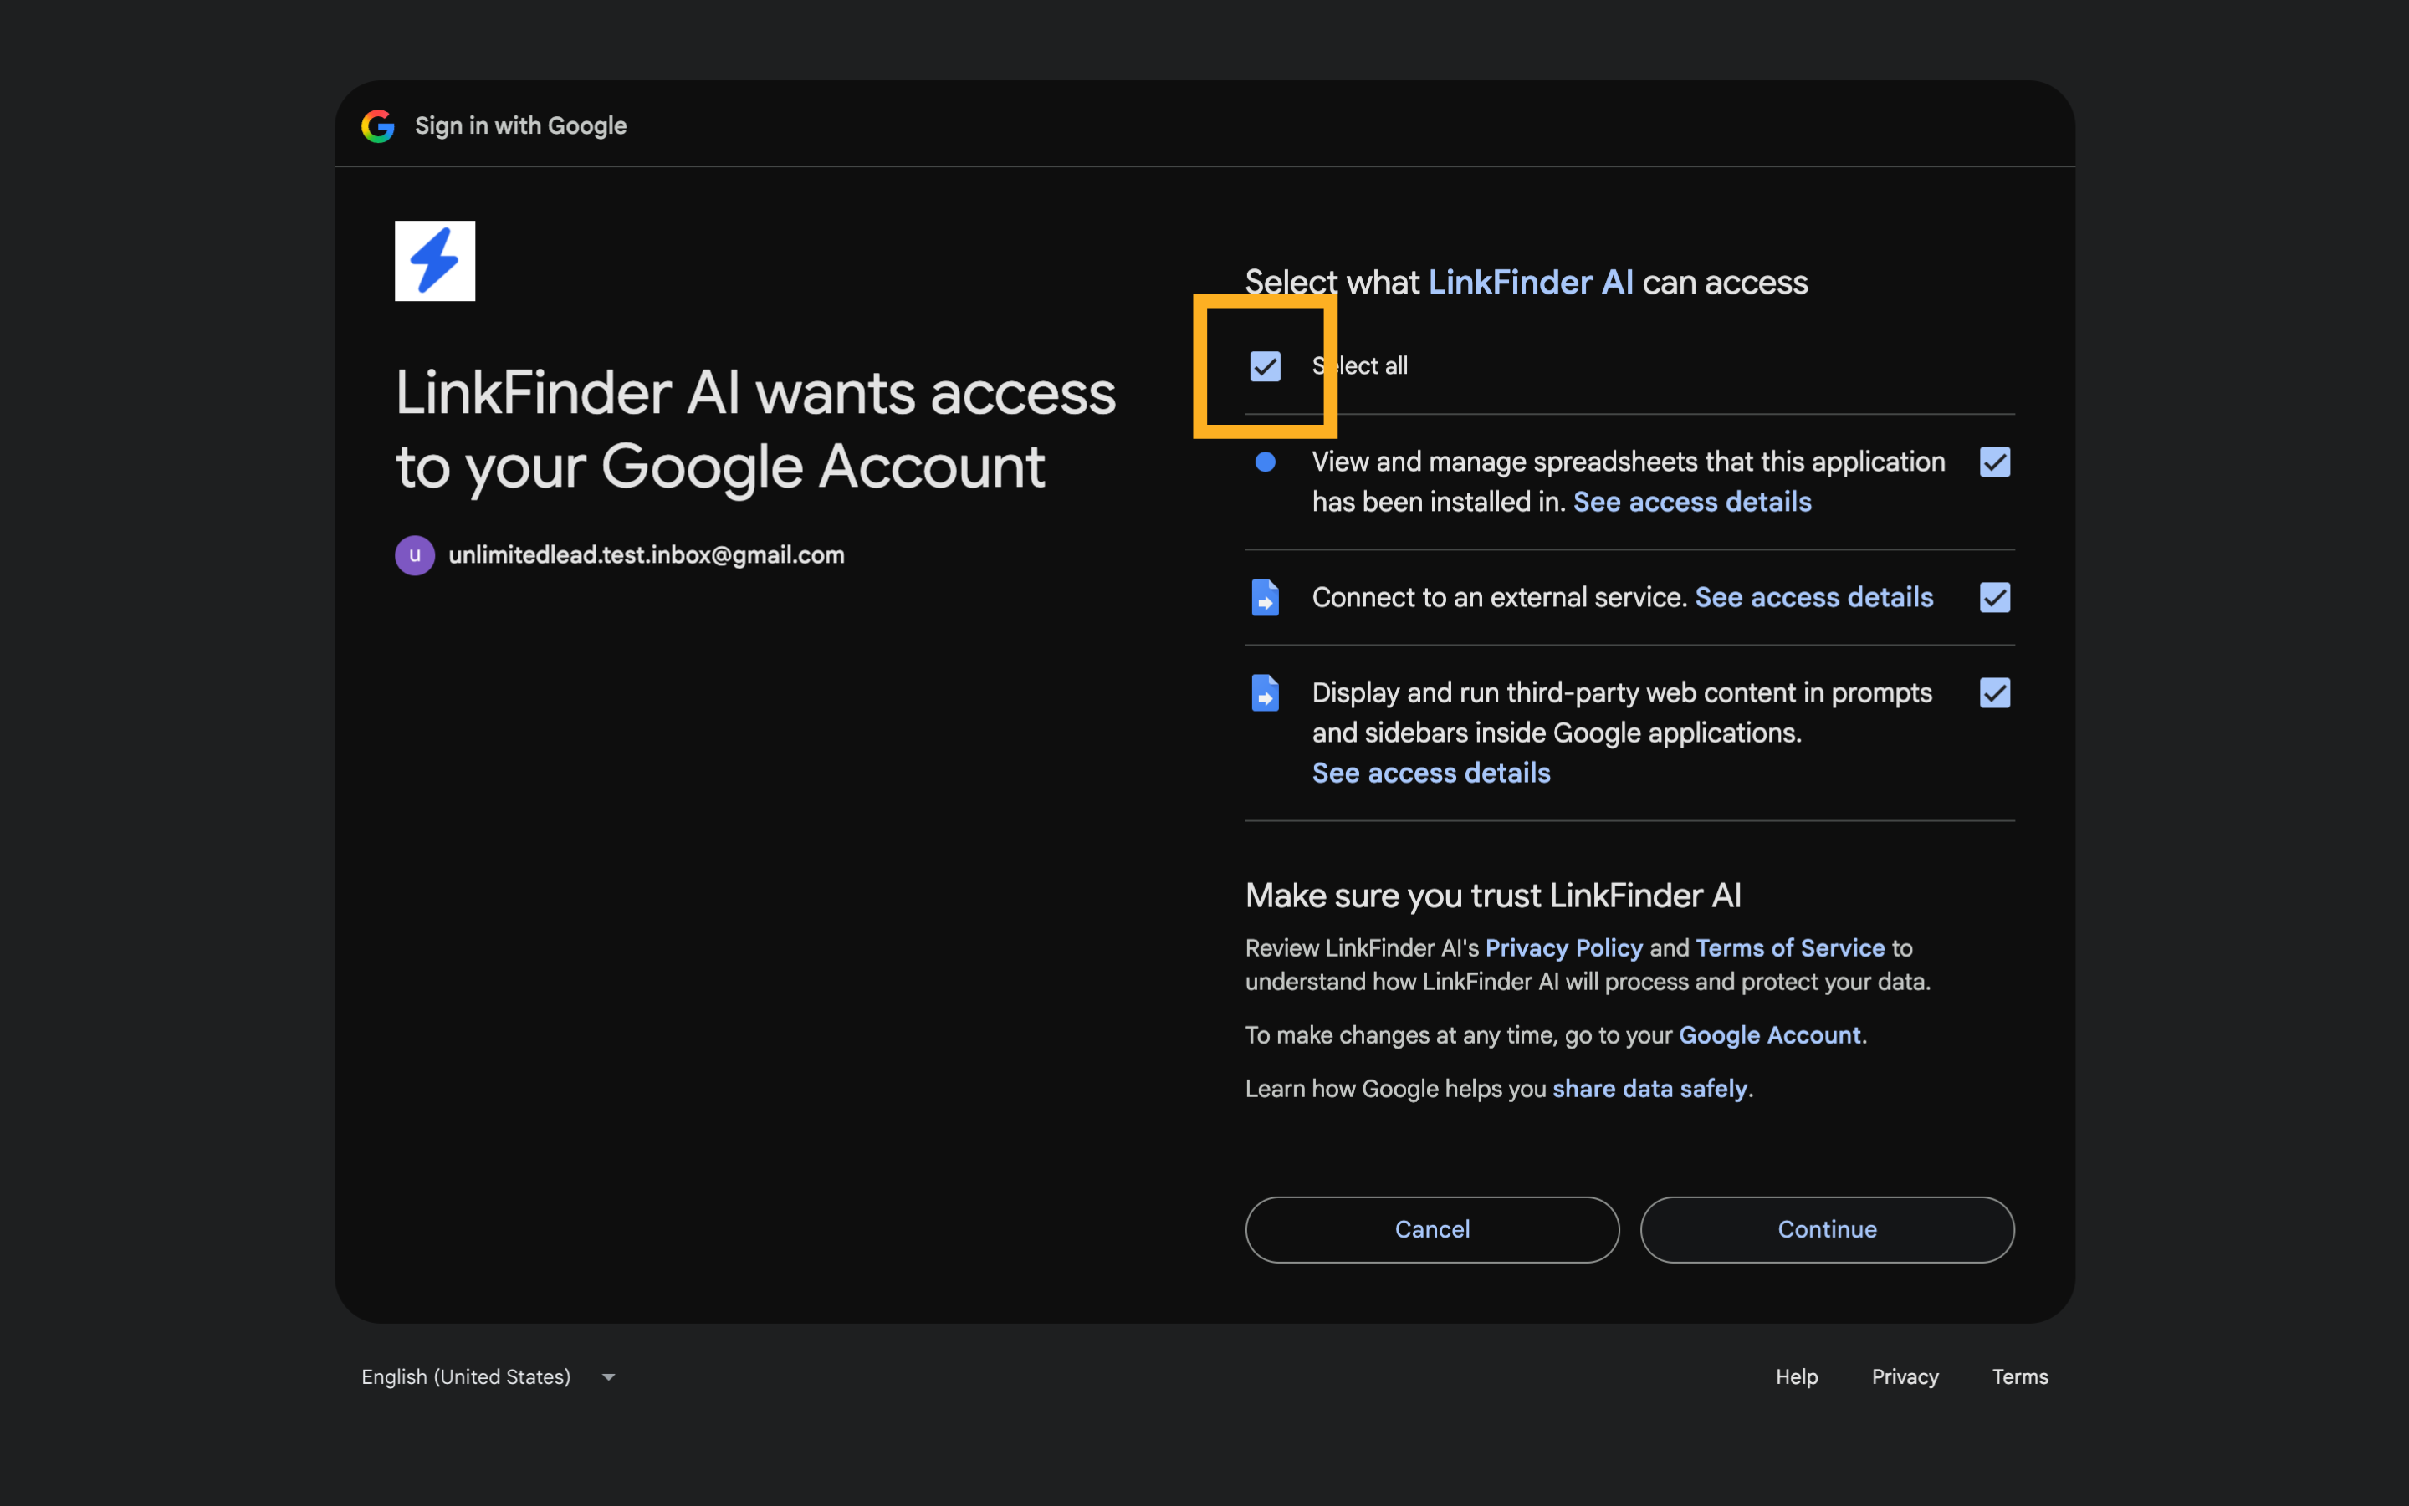Open the share data safely link
The image size is (2409, 1506).
(1649, 1089)
